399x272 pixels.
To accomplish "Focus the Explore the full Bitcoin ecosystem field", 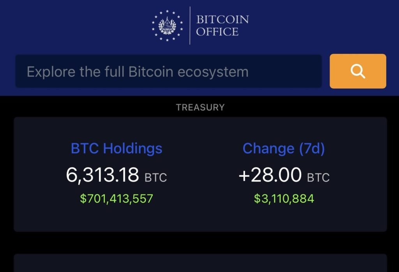I will pyautogui.click(x=168, y=71).
